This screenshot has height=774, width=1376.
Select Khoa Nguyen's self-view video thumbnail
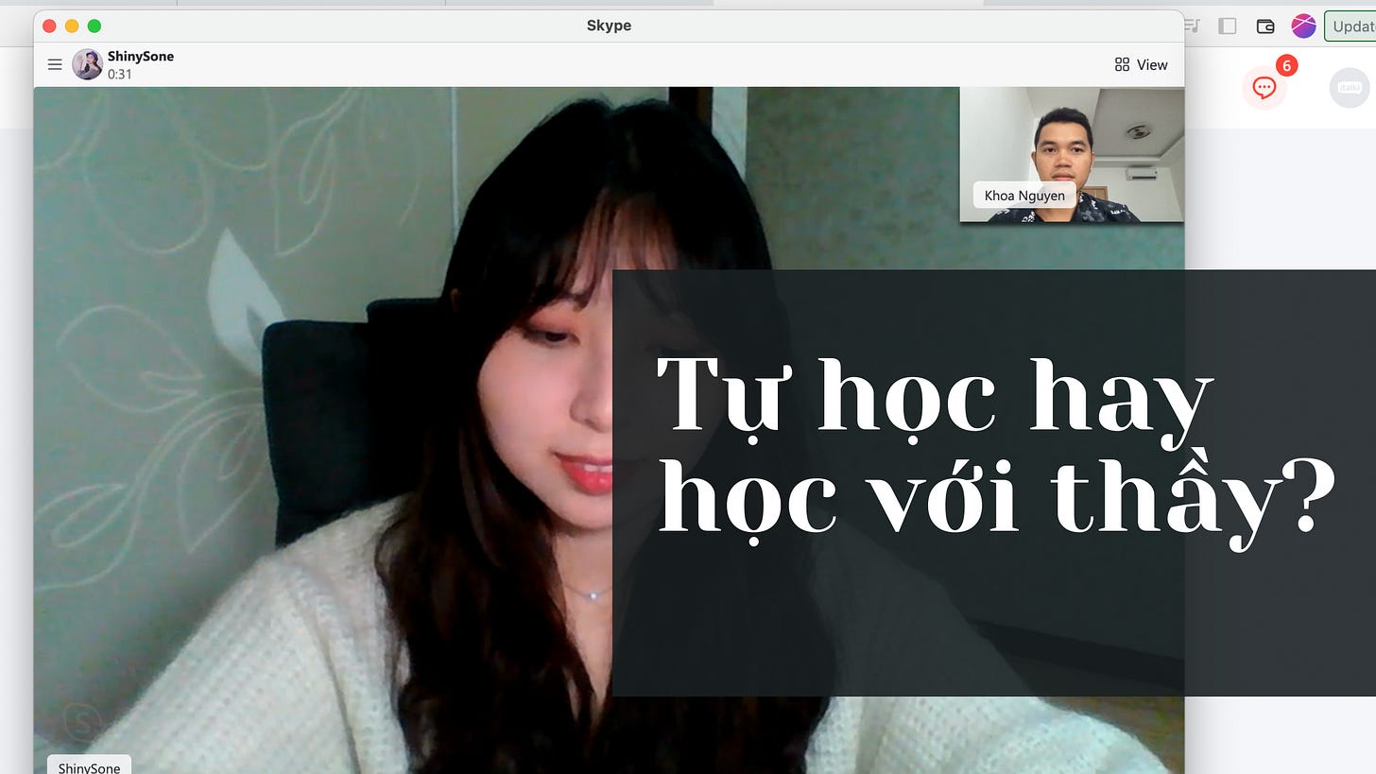click(1072, 154)
